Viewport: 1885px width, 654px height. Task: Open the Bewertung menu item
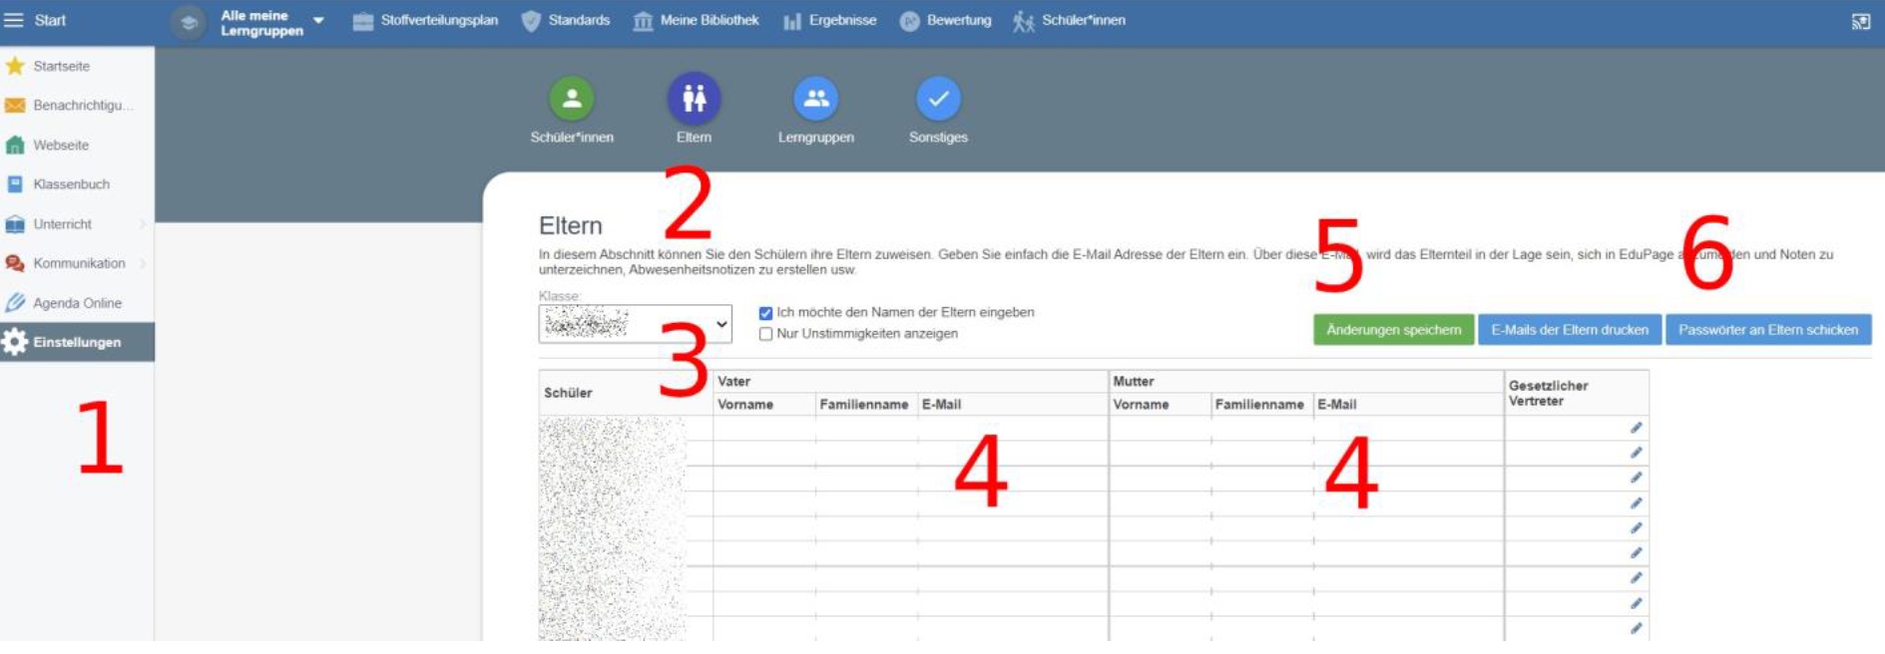(x=945, y=21)
